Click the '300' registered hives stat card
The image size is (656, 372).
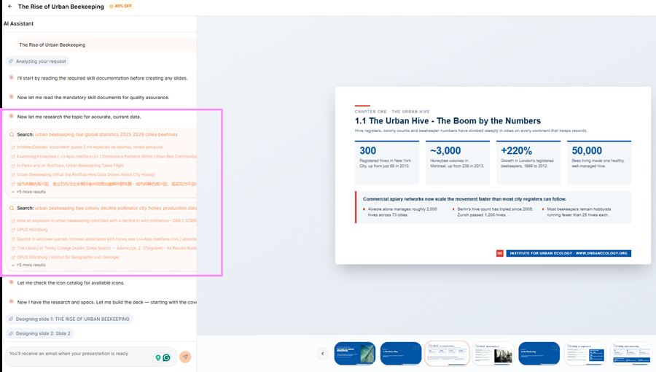[386, 163]
